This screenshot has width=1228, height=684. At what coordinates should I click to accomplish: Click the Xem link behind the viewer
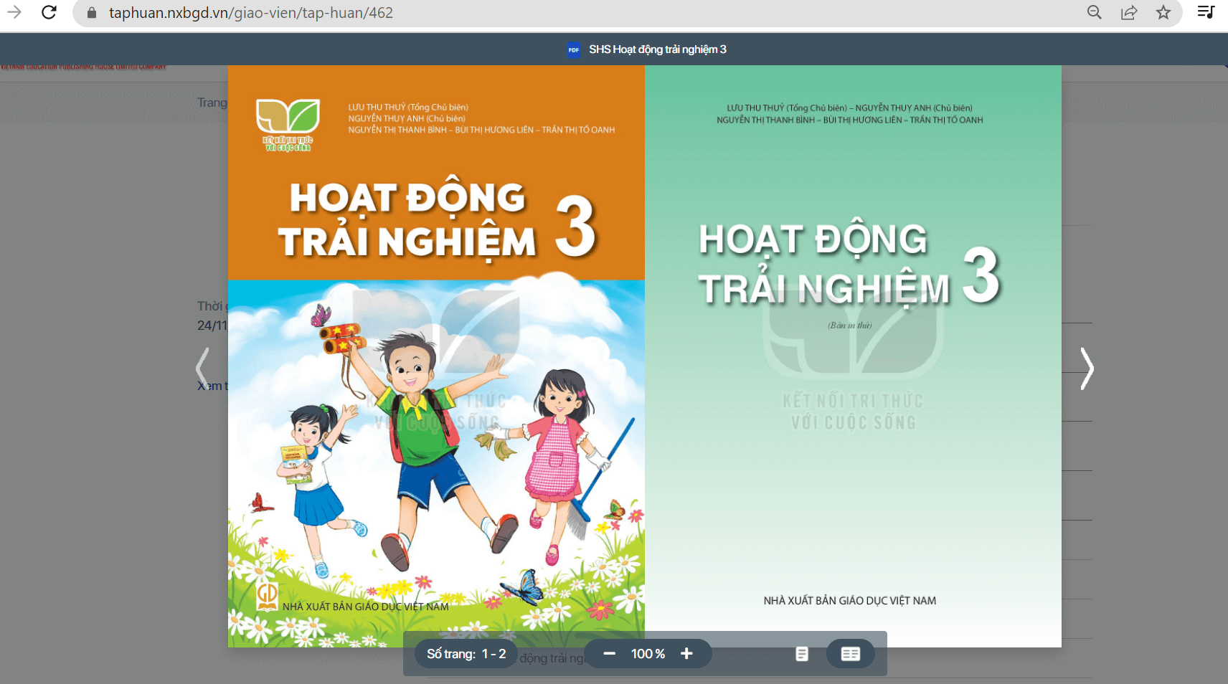tap(212, 386)
